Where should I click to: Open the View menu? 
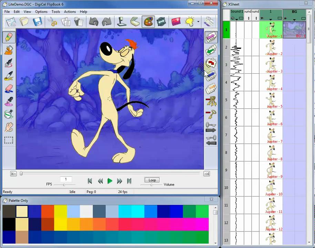click(x=27, y=12)
